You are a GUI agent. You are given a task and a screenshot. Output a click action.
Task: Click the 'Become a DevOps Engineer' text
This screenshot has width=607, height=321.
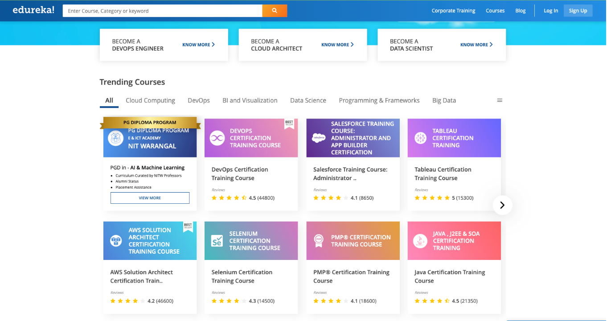tap(138, 45)
